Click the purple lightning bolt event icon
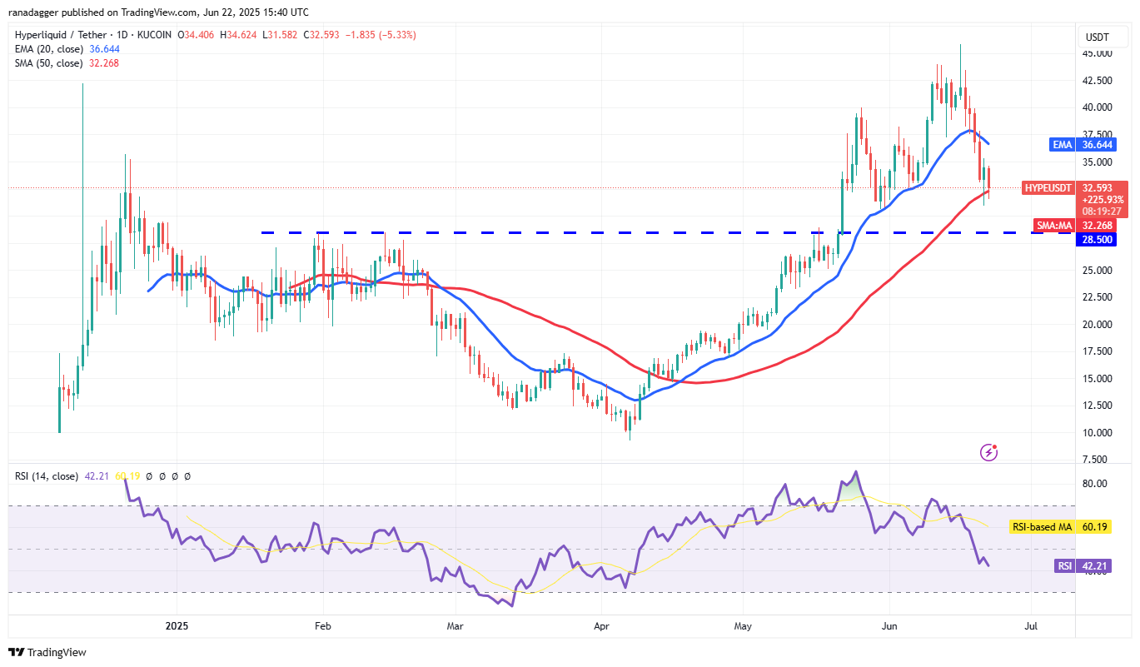The image size is (1140, 667). (989, 452)
